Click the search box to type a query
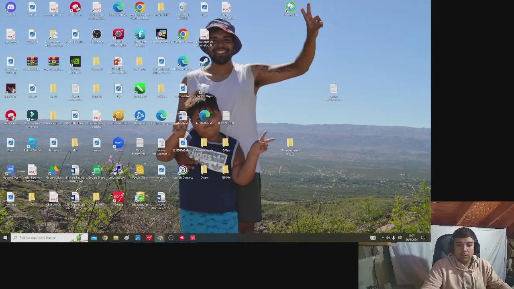Image resolution: width=514 pixels, height=289 pixels. [x=48, y=238]
